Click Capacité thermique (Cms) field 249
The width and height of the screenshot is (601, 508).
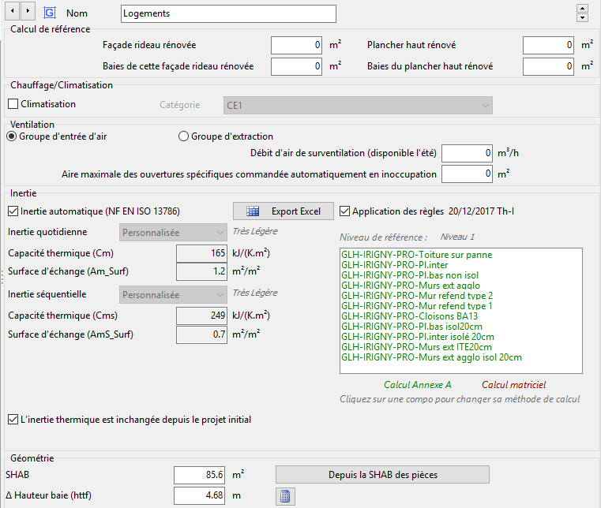tap(201, 316)
